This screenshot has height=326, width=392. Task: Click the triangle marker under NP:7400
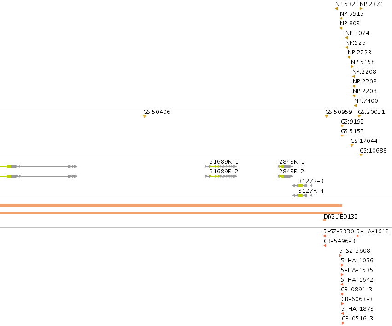[355, 106]
